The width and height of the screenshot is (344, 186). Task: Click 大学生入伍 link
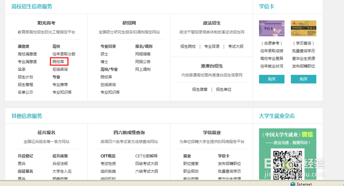tap(62, 171)
